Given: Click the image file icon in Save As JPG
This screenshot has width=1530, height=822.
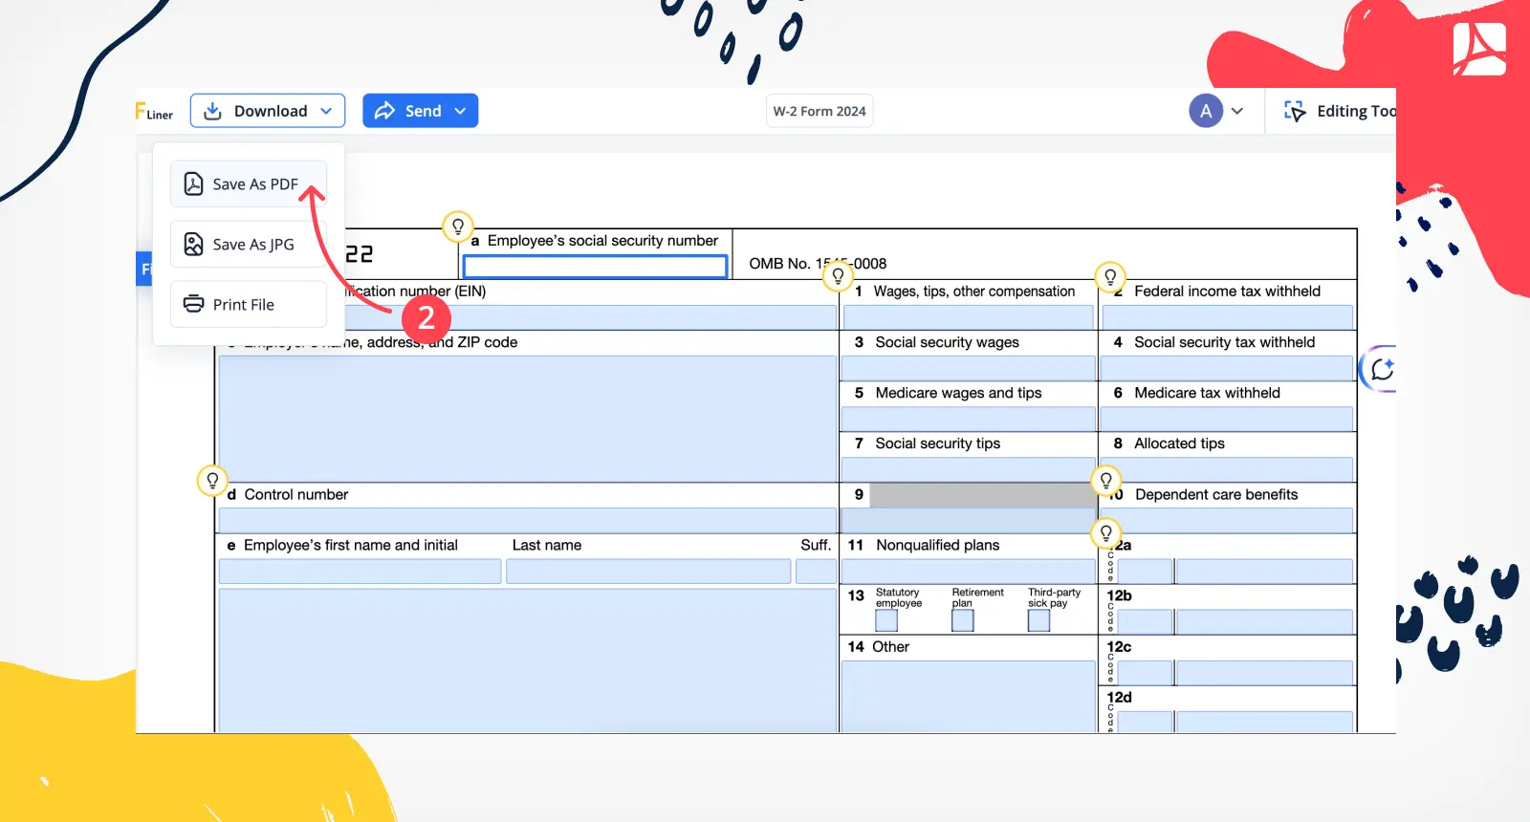Looking at the screenshot, I should point(193,244).
